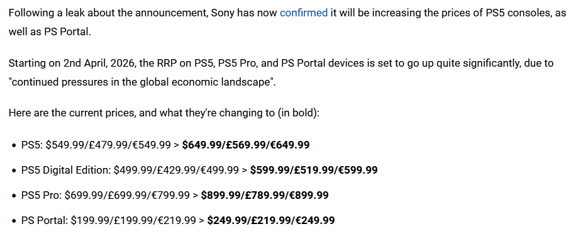Click the current Digital Edition price $499.99/£429.99/€499.99
The width and height of the screenshot is (571, 241).
176,171
